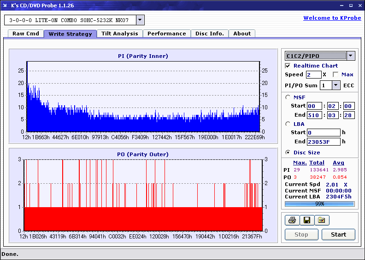The height and width of the screenshot is (260, 365).
Task: Click the floppy disk save icon
Action: tap(306, 220)
